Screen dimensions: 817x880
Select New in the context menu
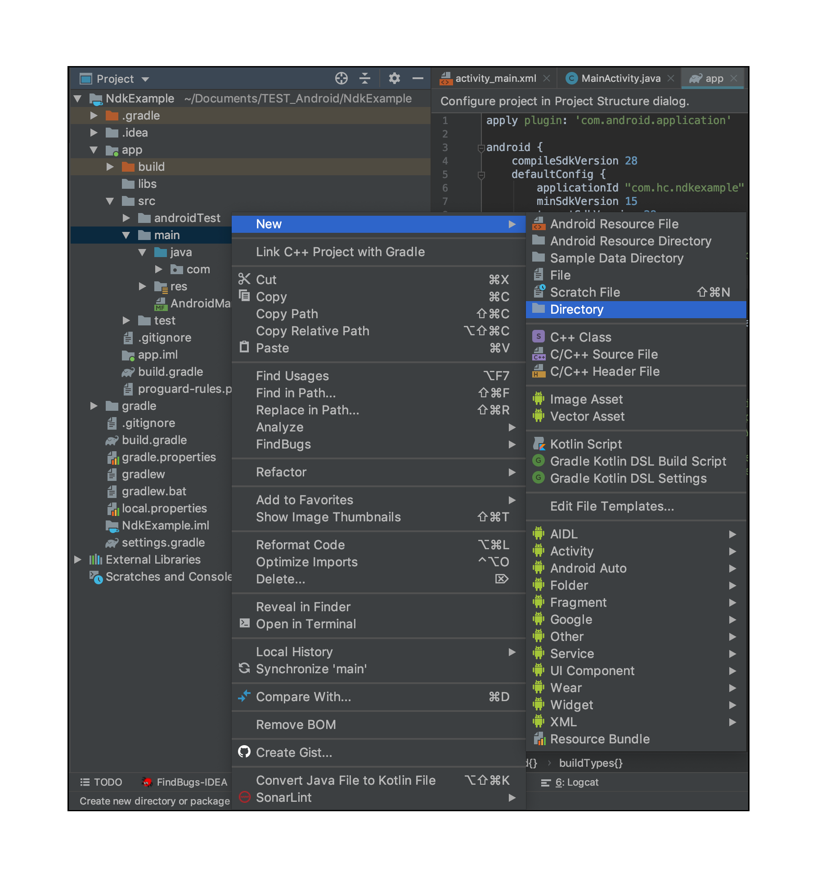pyautogui.click(x=378, y=224)
